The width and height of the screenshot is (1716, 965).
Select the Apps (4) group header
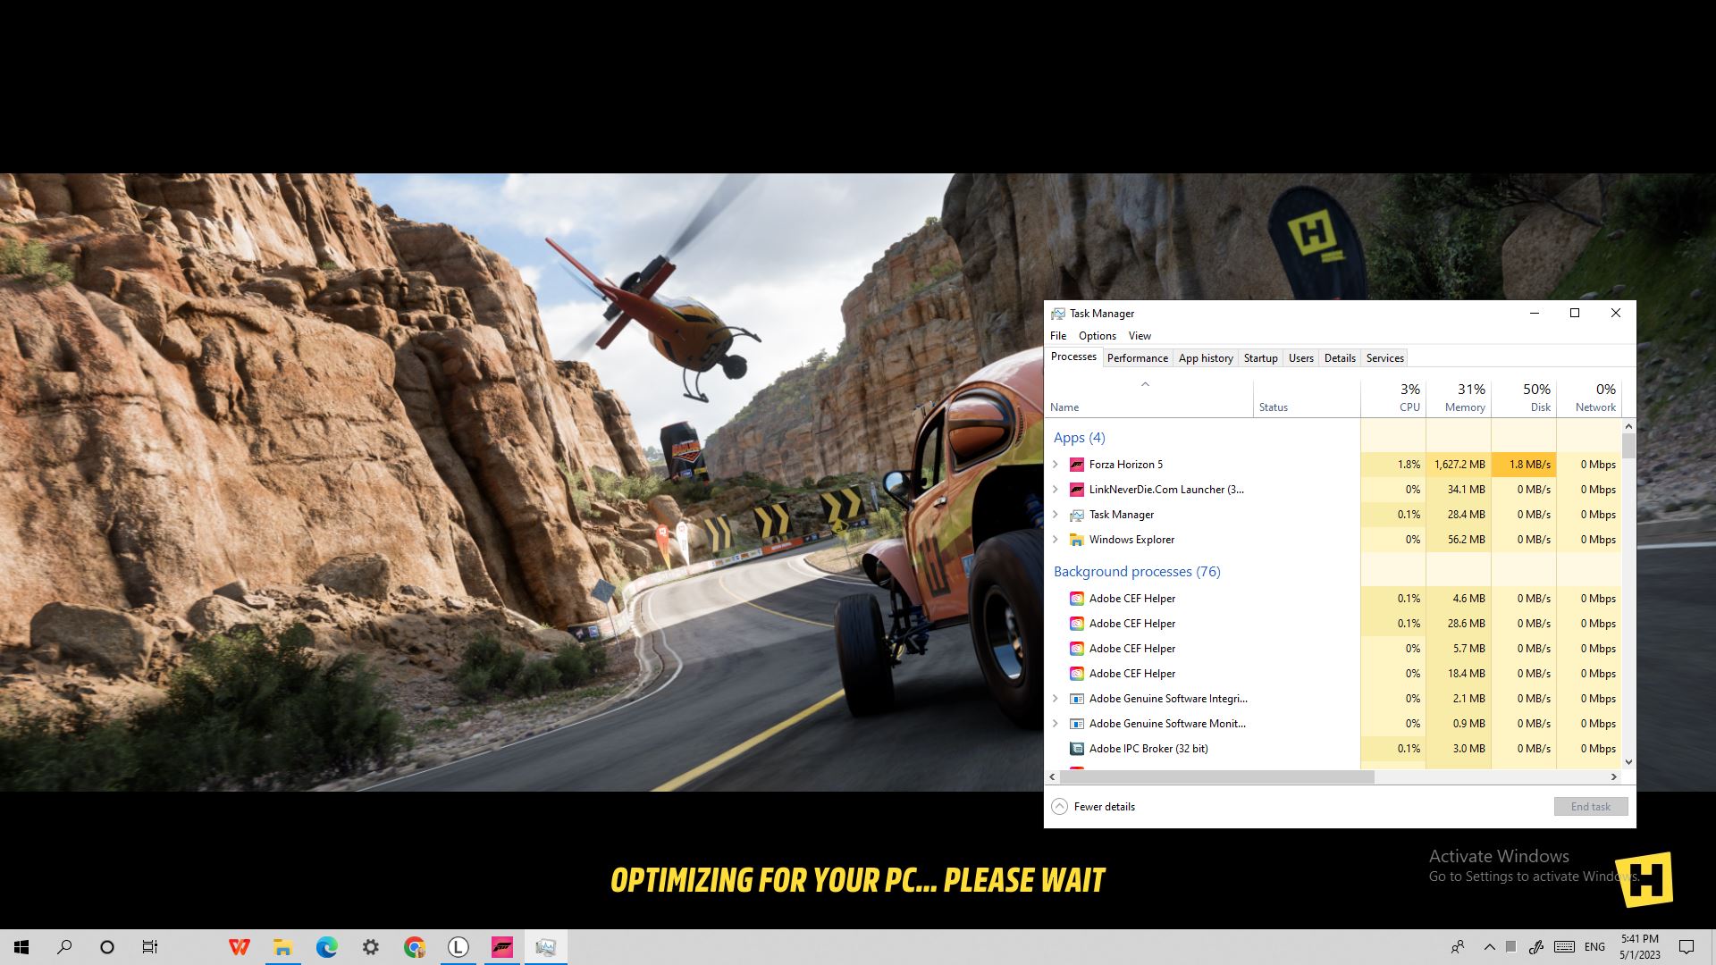tap(1079, 438)
